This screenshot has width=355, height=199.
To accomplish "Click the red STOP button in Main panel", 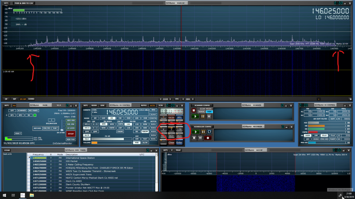I will point(71,134).
